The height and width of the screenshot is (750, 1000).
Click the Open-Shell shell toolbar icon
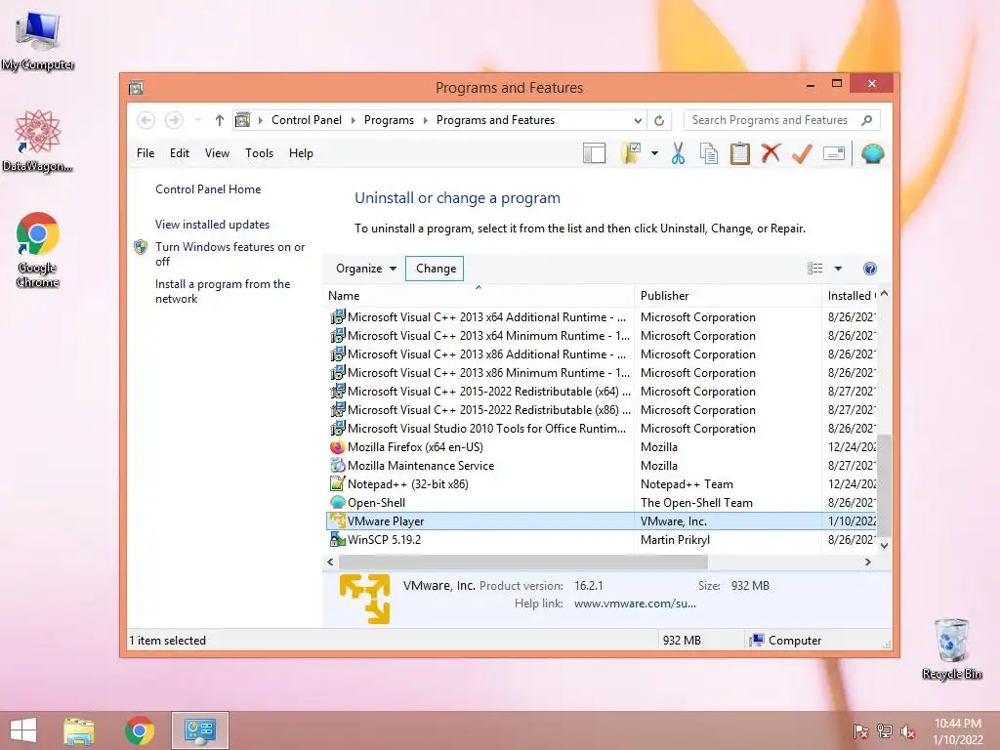[872, 153]
